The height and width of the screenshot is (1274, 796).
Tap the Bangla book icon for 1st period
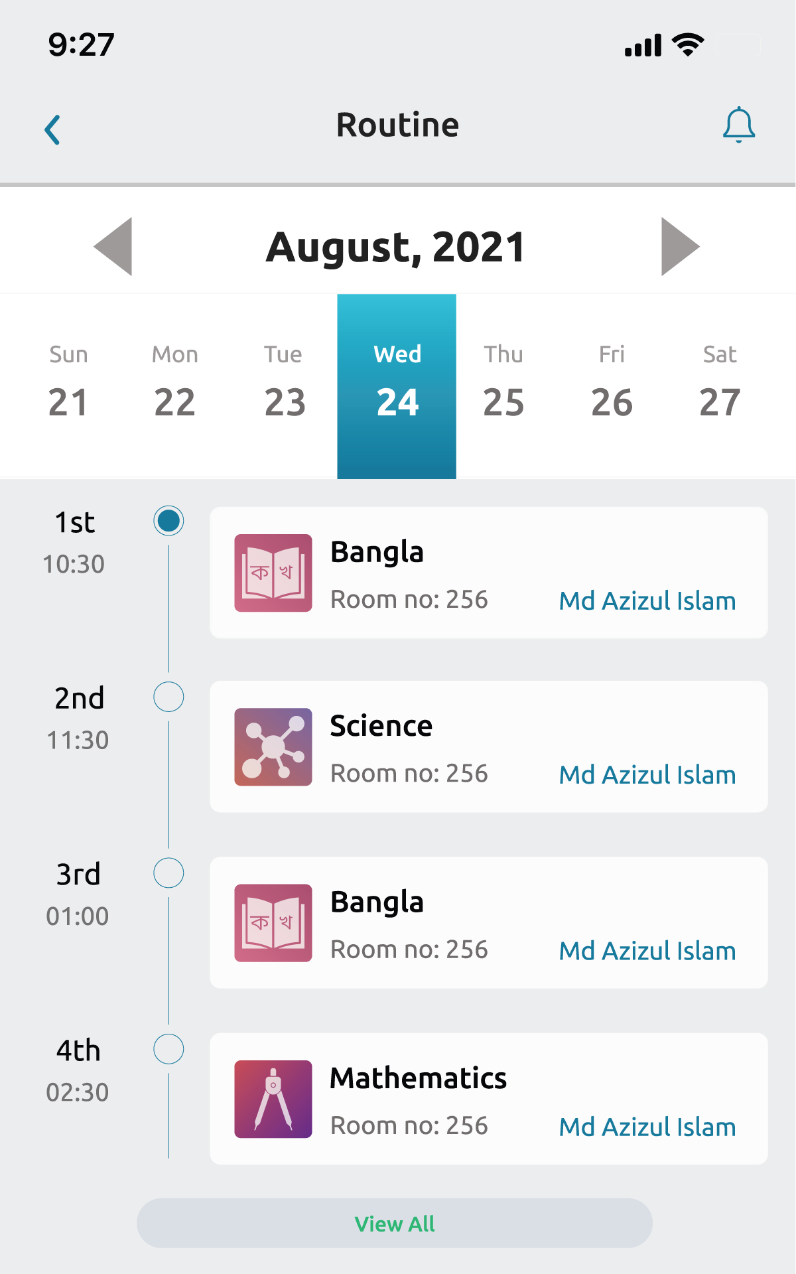tap(273, 573)
